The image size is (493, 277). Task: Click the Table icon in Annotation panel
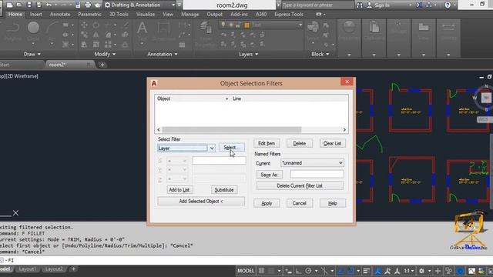coord(182,45)
